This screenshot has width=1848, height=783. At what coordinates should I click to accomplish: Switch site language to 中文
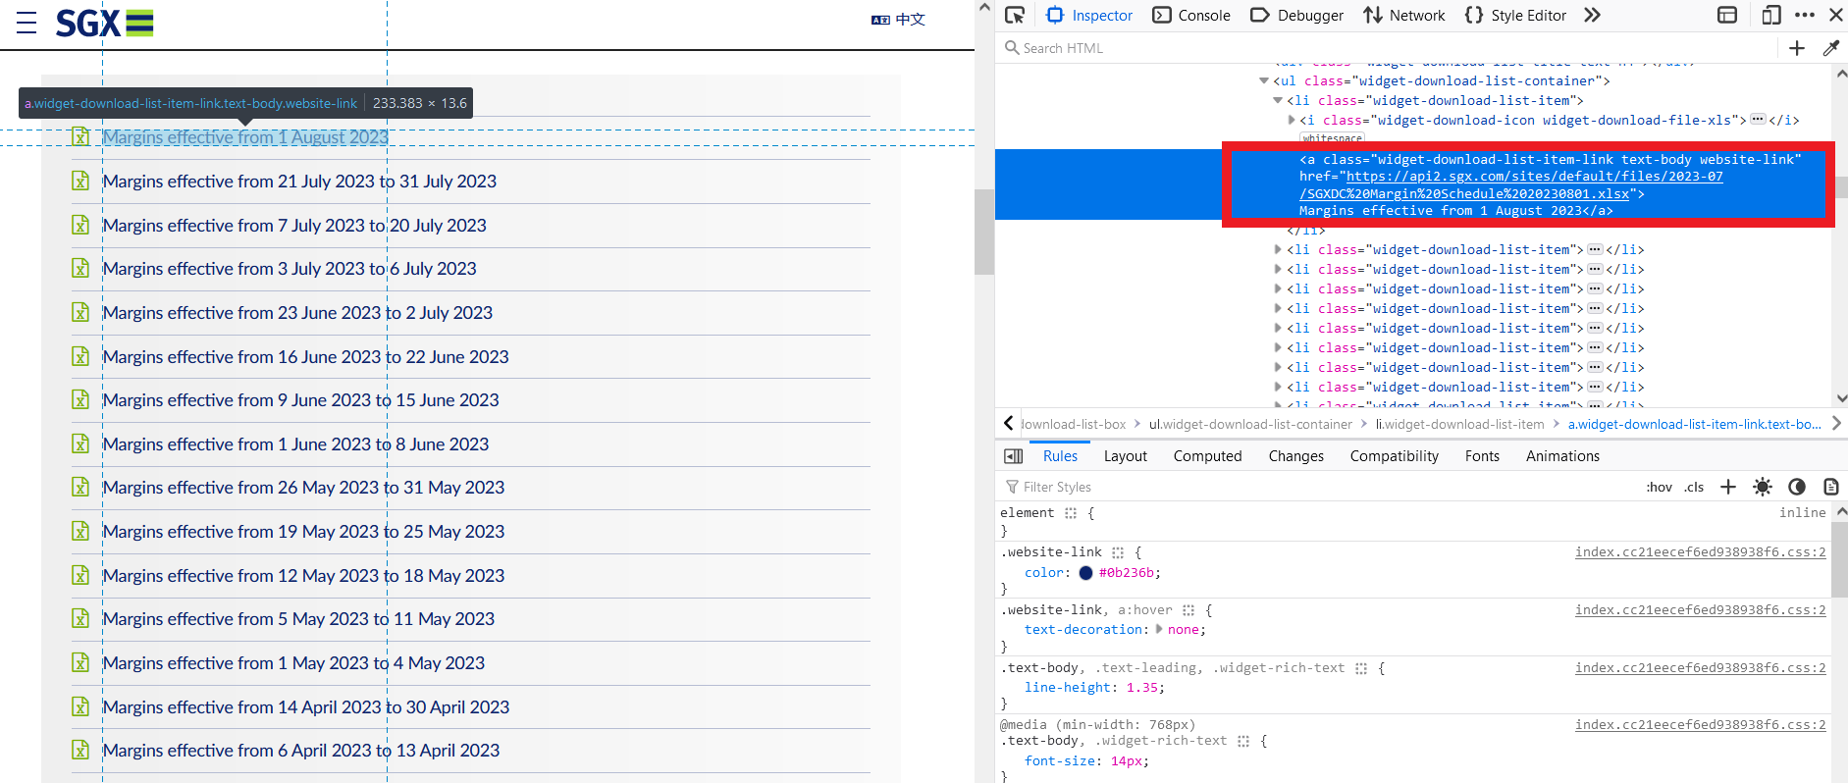pos(898,20)
